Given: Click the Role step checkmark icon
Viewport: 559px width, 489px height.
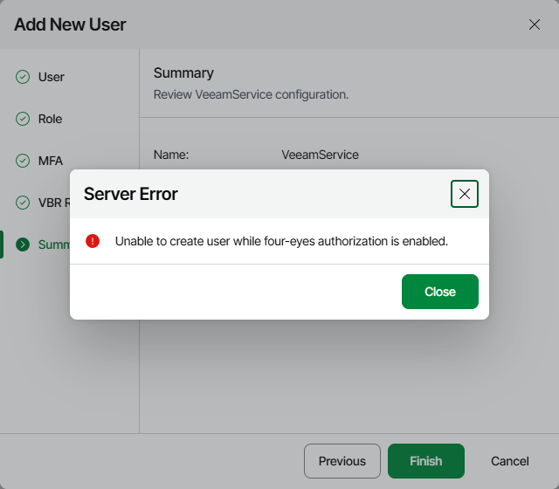Looking at the screenshot, I should [23, 119].
